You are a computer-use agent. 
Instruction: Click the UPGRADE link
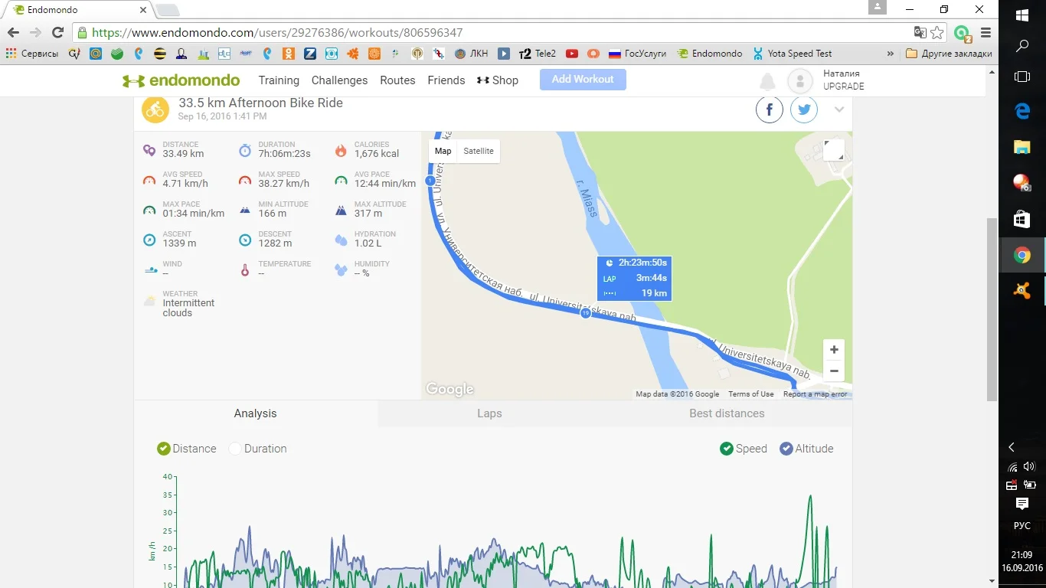844,87
